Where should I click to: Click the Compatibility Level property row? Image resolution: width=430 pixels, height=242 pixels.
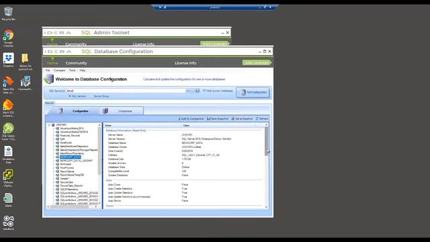click(183, 171)
